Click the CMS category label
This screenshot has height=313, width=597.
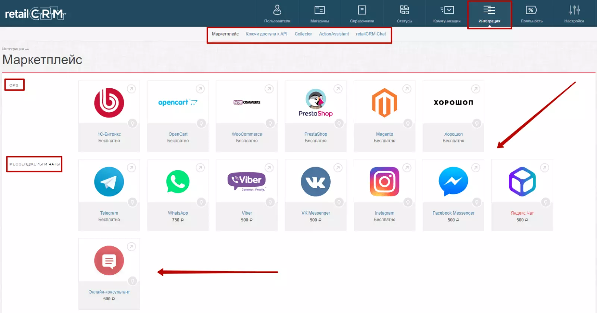[14, 85]
